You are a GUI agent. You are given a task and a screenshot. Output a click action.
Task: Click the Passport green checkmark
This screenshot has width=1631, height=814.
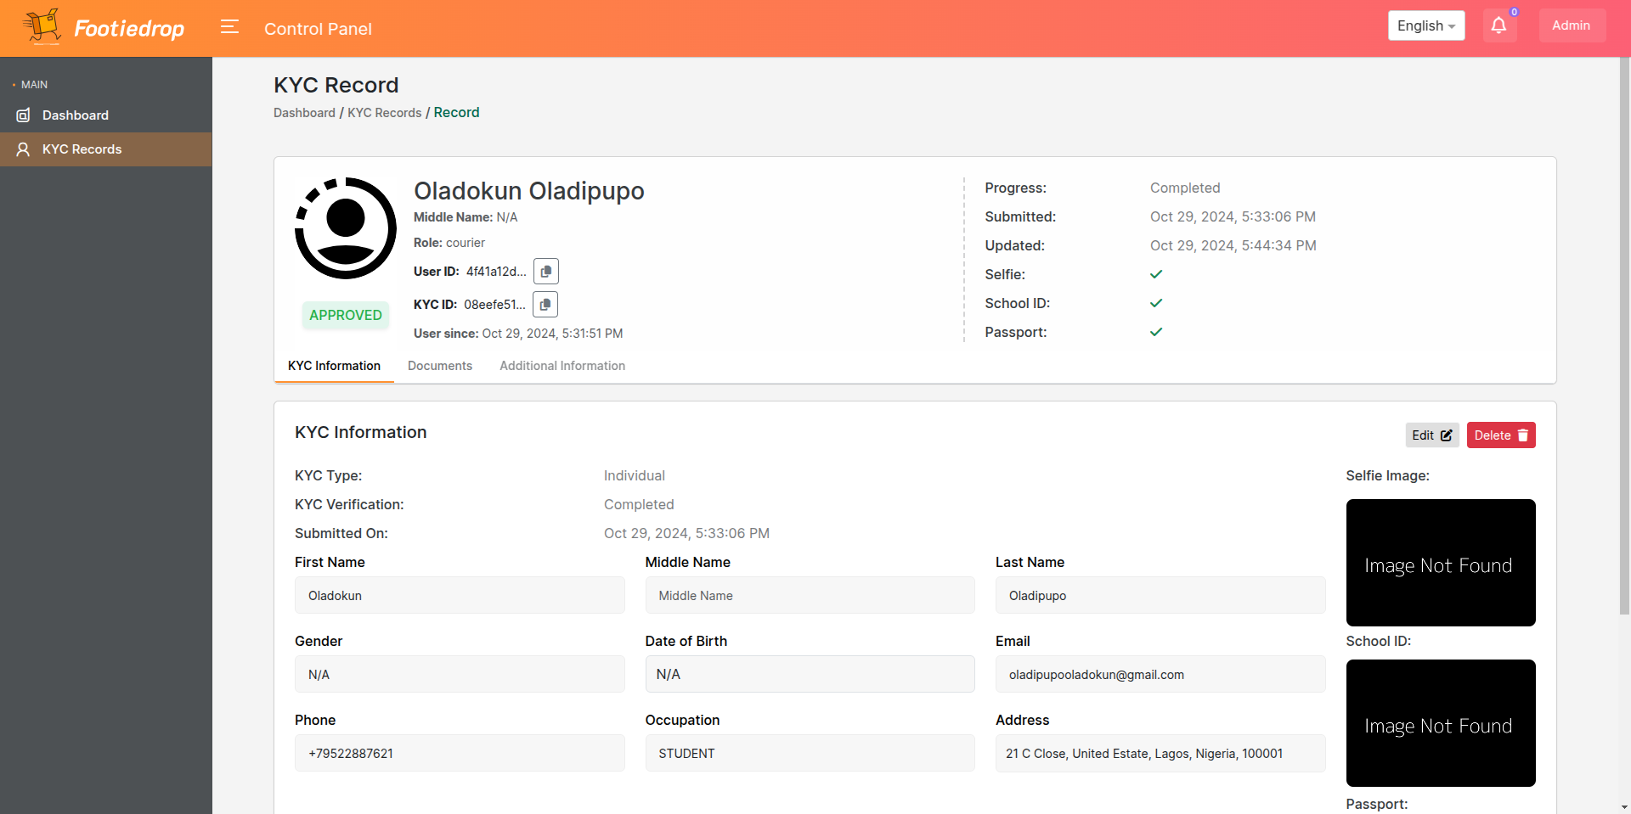[x=1156, y=332]
